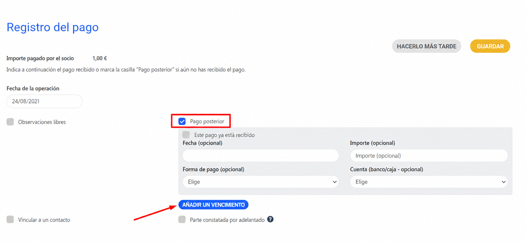Check the Vincular a un contacto box
The image size is (526, 243).
[x=10, y=220]
